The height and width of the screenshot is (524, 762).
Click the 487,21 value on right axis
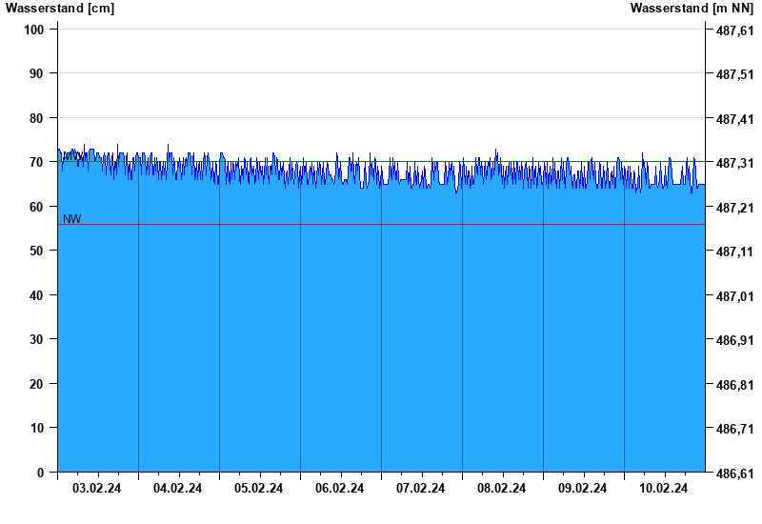734,208
